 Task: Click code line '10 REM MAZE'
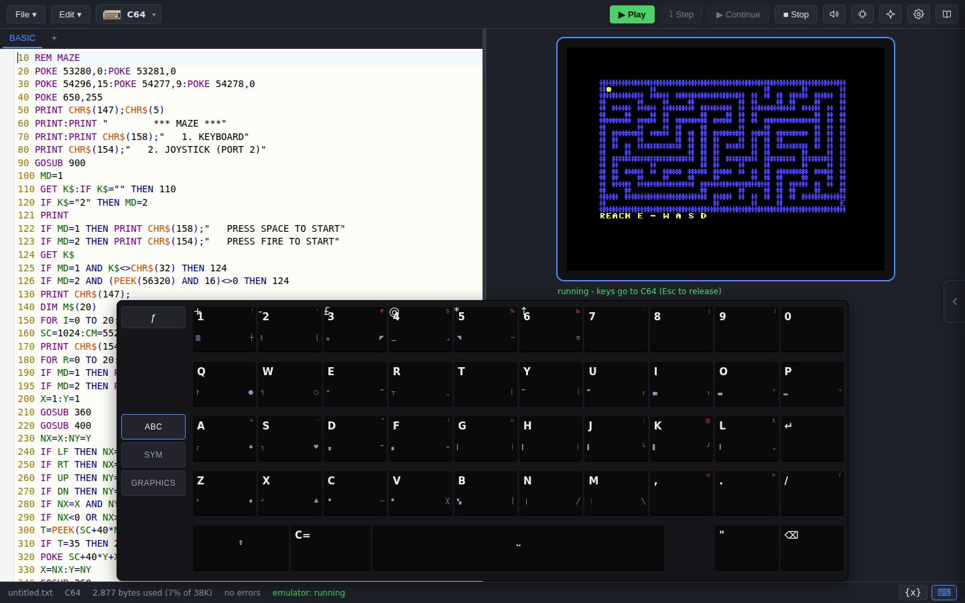click(48, 58)
